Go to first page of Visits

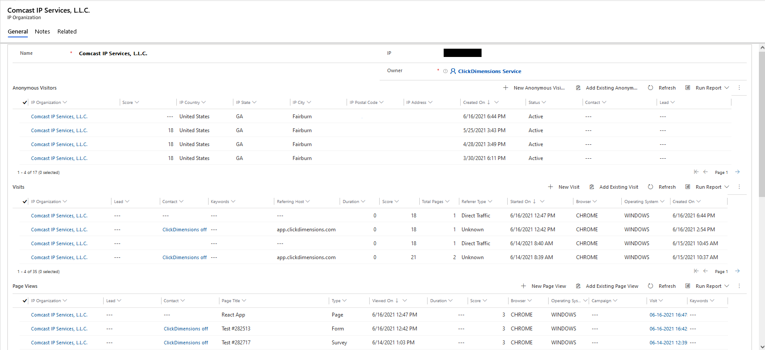click(x=696, y=271)
